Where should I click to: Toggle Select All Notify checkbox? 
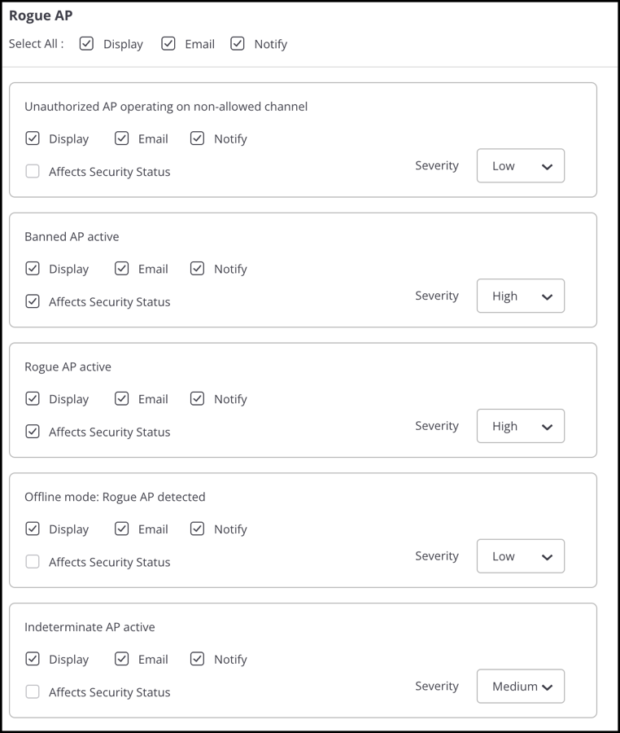click(237, 43)
